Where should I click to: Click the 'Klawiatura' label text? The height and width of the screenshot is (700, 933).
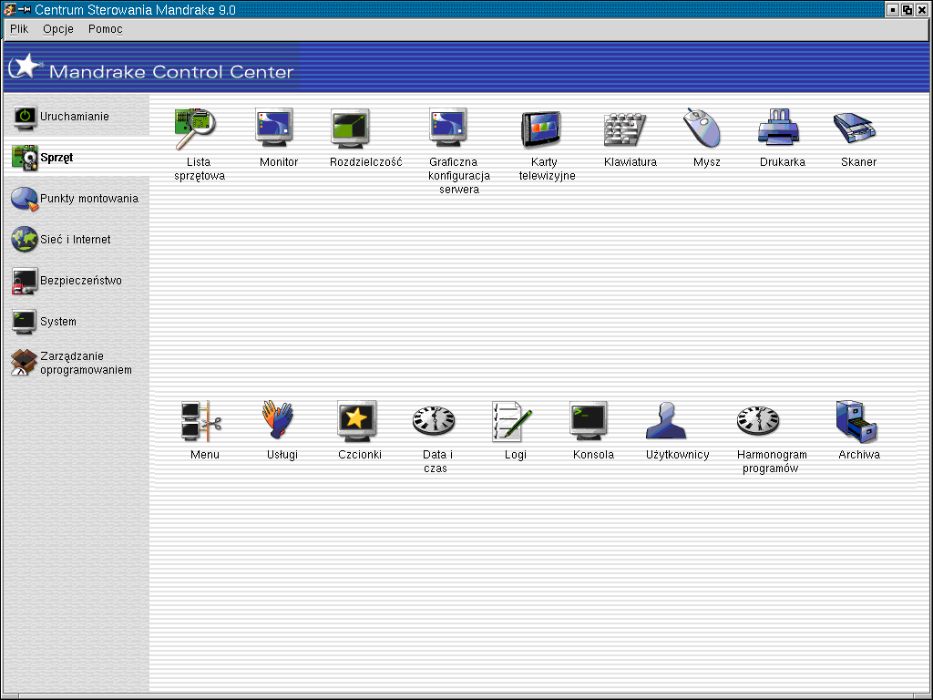pos(631,162)
